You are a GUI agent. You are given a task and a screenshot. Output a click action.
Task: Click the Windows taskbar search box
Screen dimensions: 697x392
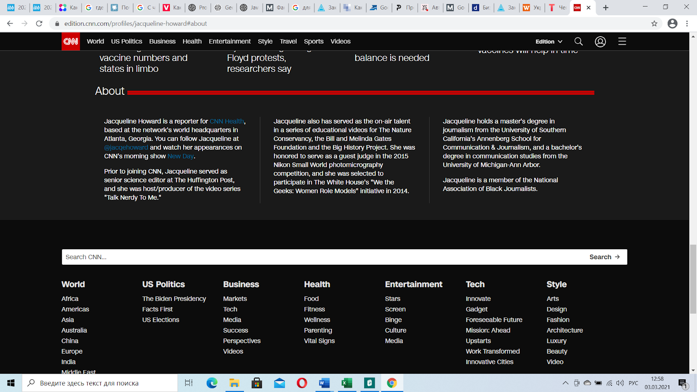(x=100, y=383)
